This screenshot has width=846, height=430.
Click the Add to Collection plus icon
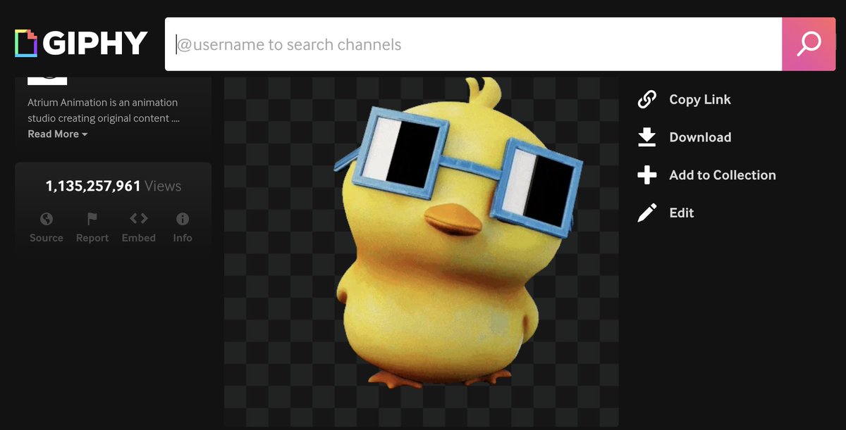(x=646, y=175)
